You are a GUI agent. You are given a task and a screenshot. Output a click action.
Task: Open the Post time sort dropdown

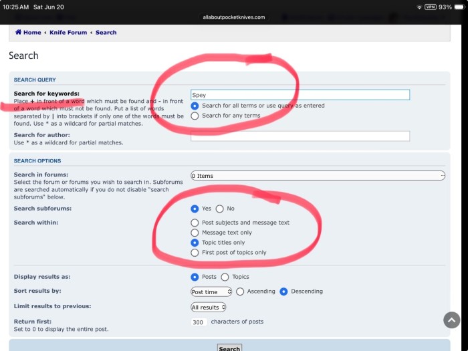(211, 291)
